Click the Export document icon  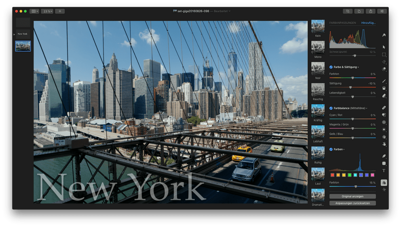(x=359, y=11)
